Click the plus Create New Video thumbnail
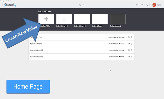164x99 pixels. point(46,19)
